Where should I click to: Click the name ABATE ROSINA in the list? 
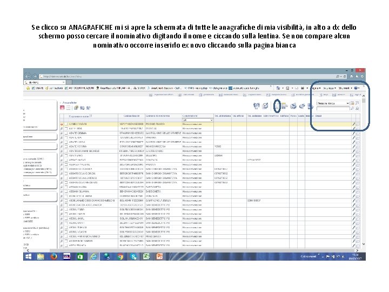(x=78, y=147)
